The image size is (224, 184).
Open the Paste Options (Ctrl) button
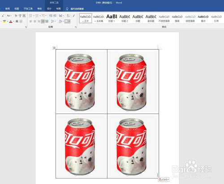[x=164, y=180]
